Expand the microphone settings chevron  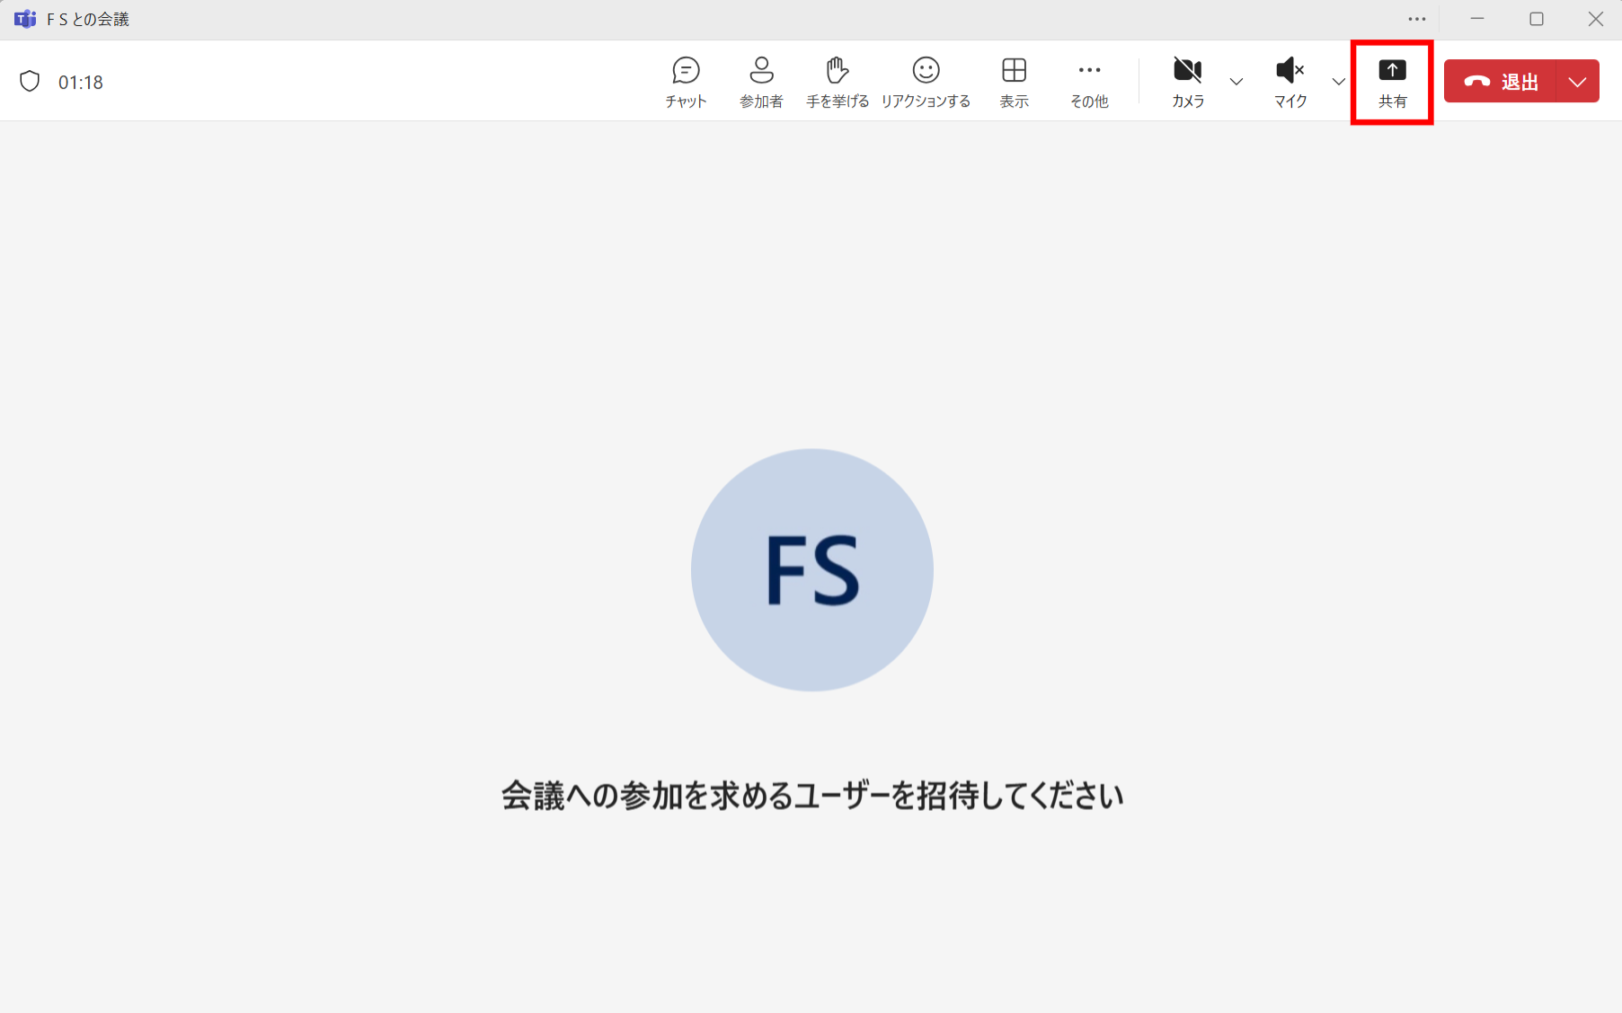[x=1339, y=82]
